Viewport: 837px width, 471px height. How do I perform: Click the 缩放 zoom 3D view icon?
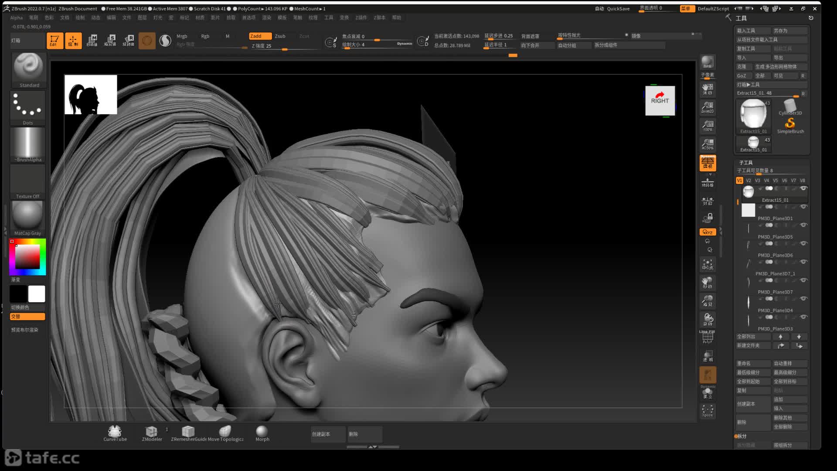click(708, 301)
